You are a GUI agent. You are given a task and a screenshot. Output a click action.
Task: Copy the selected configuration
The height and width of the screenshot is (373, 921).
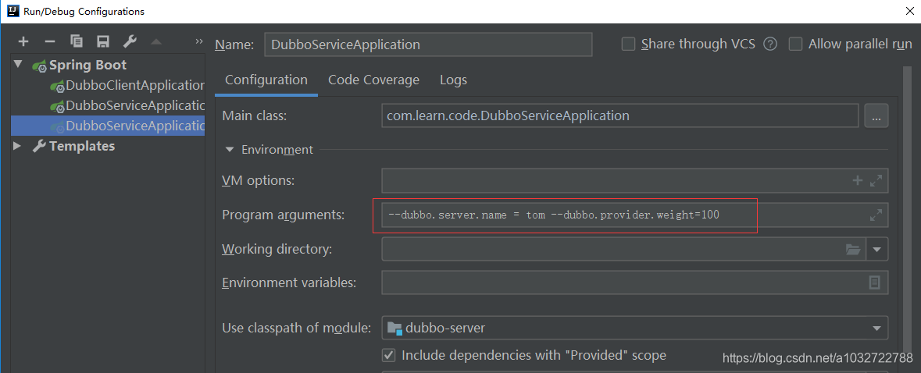(77, 41)
